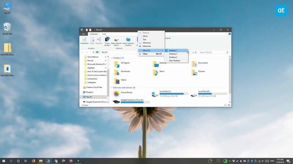
Task: Switch to the View ribbon tab
Action: coord(104,34)
